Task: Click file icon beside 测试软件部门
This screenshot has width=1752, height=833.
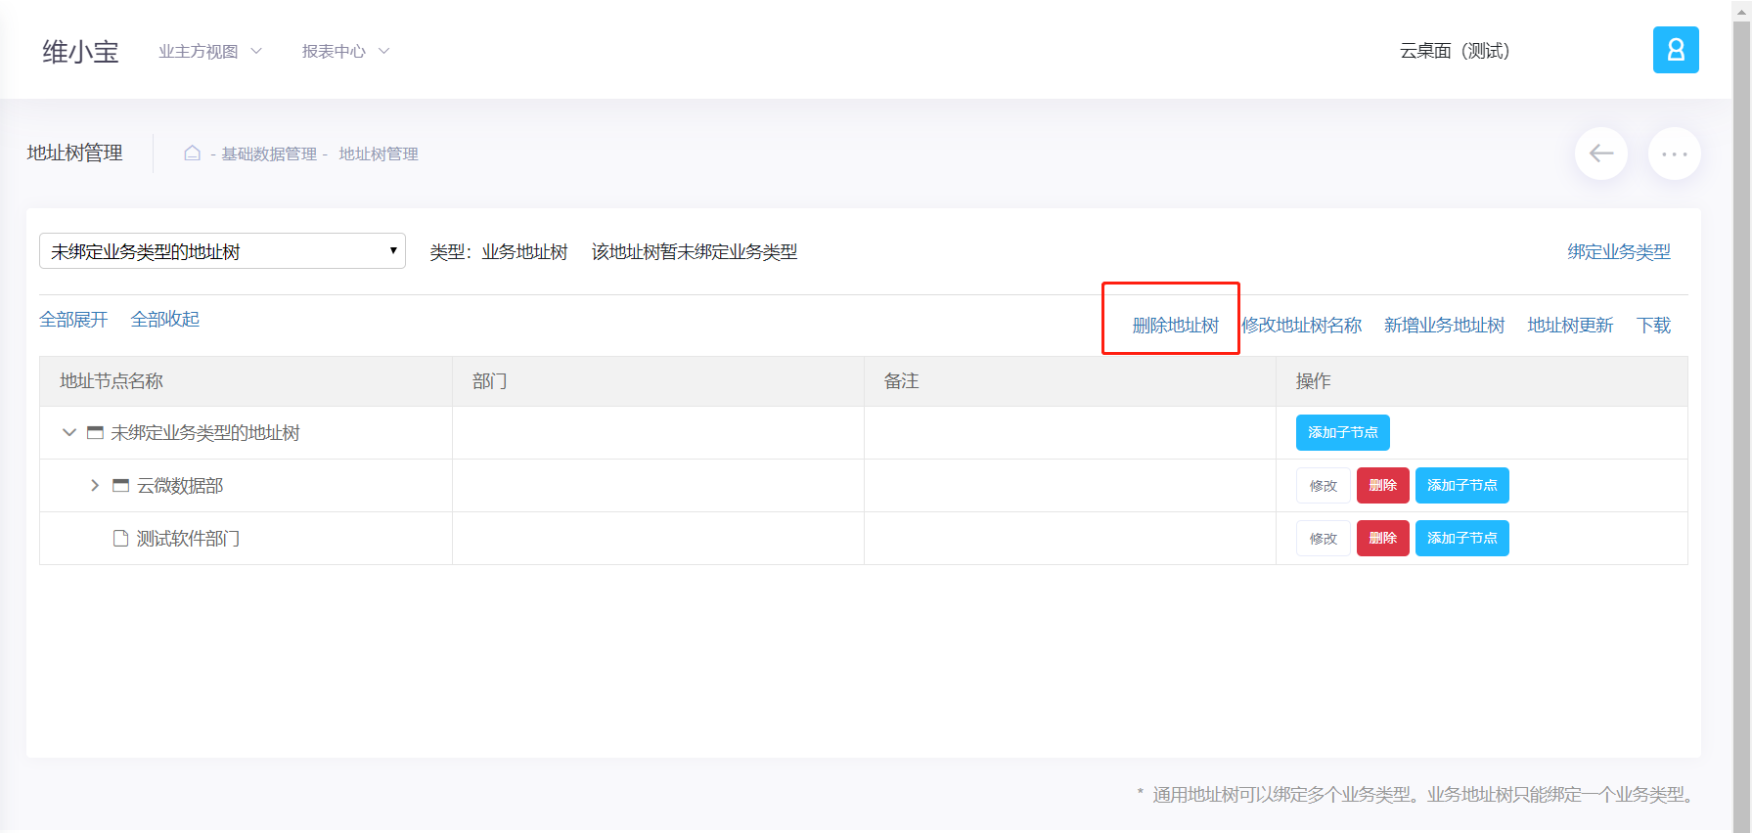Action: click(x=120, y=538)
